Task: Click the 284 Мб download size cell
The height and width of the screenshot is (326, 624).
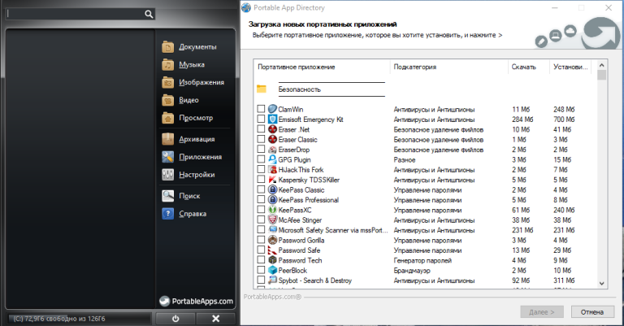Action: pos(522,120)
